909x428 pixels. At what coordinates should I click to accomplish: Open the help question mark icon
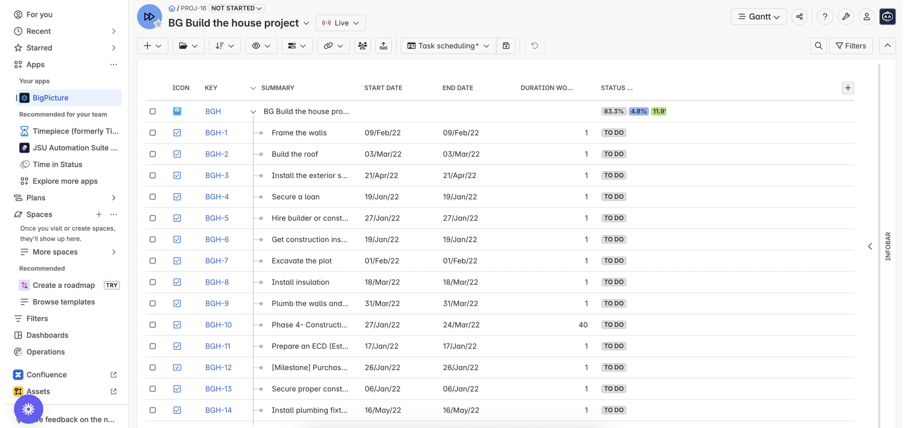825,16
